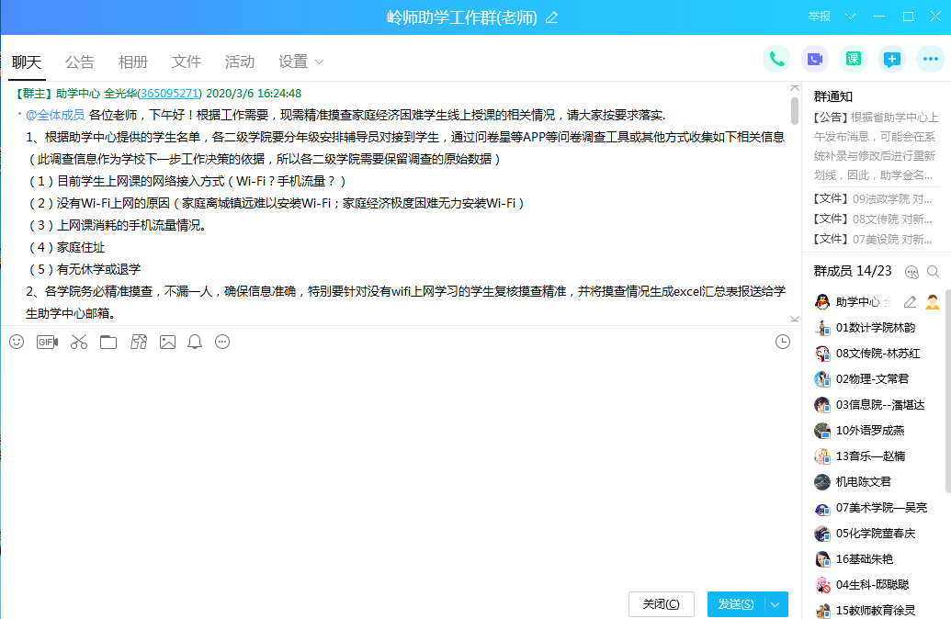Open the sender QQ number 365095271 link
The width and height of the screenshot is (951, 619).
click(169, 94)
